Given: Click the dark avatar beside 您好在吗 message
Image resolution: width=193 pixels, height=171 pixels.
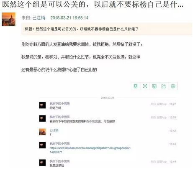Looking at the screenshot, I should point(42,105).
